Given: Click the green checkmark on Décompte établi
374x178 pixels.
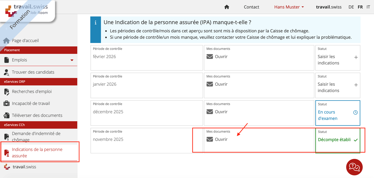Looking at the screenshot, I should (356, 140).
